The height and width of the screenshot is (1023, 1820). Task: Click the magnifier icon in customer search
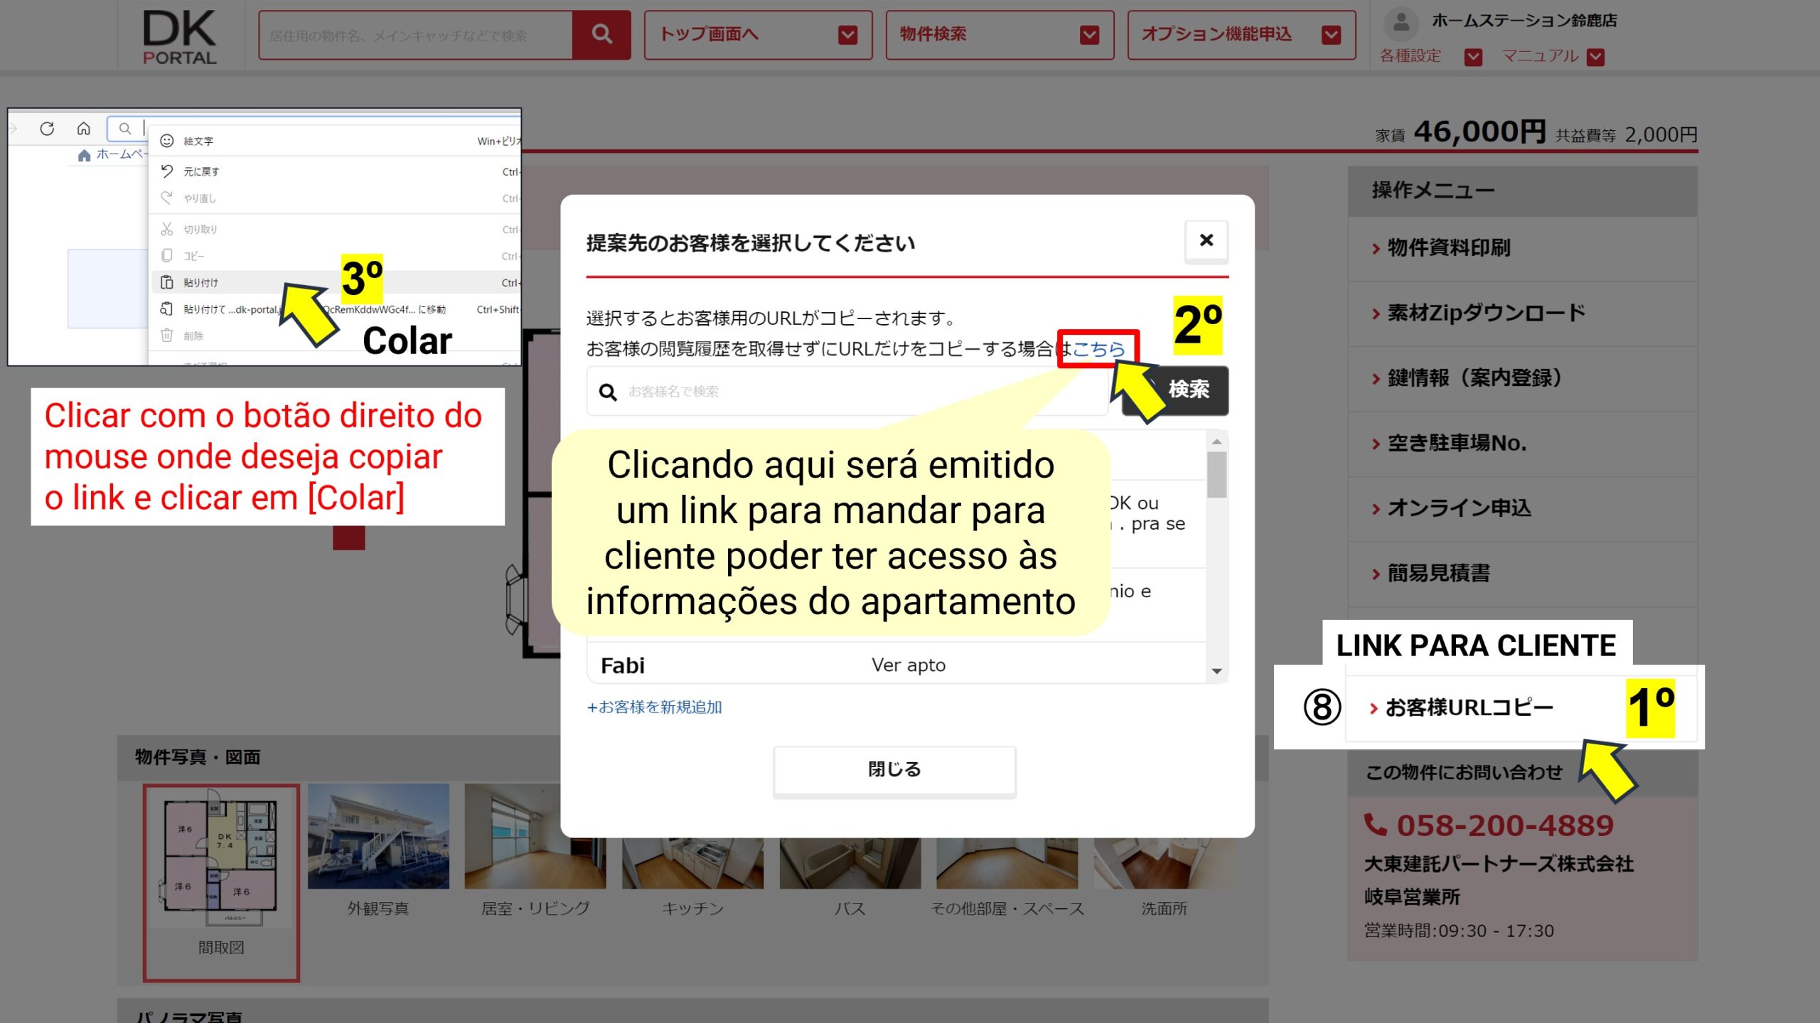608,392
